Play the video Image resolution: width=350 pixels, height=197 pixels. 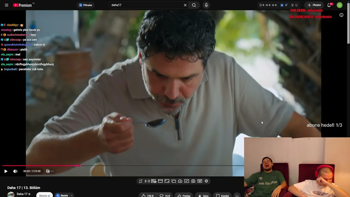6,171
